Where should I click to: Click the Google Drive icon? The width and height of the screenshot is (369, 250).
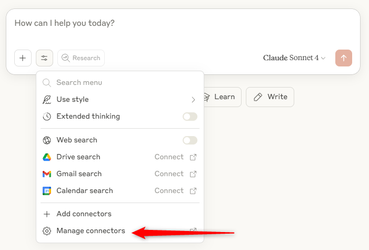click(x=47, y=157)
